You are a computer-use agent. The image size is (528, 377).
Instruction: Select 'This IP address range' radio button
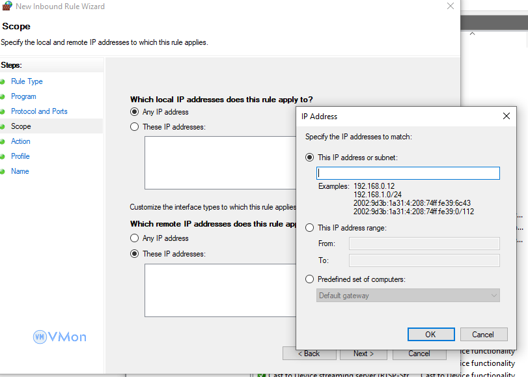click(310, 228)
